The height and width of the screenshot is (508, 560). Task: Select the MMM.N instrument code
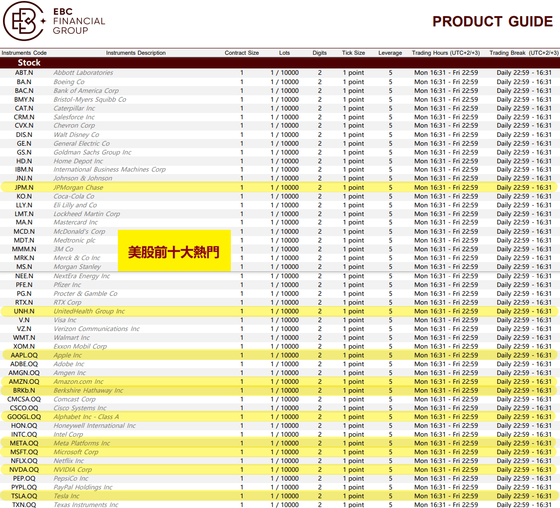point(24,249)
